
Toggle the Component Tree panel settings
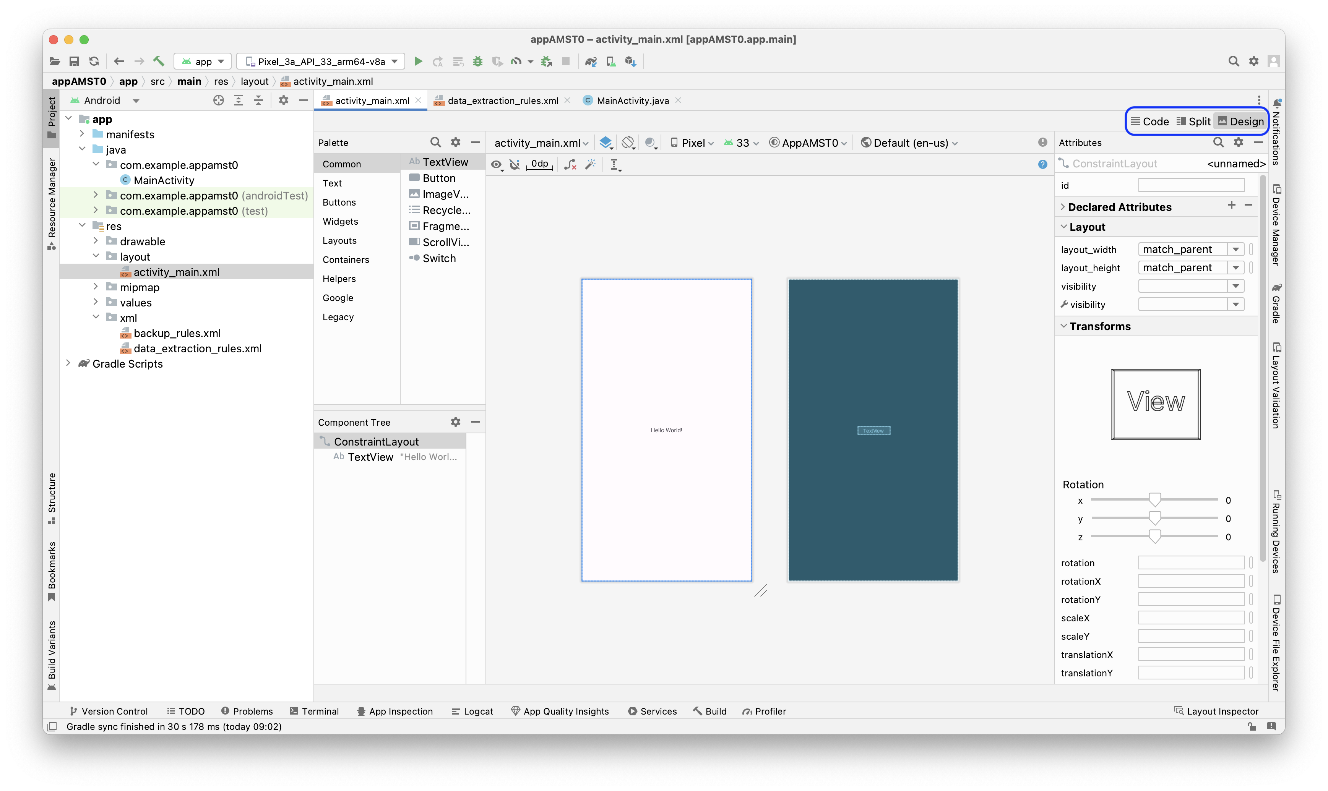click(456, 422)
